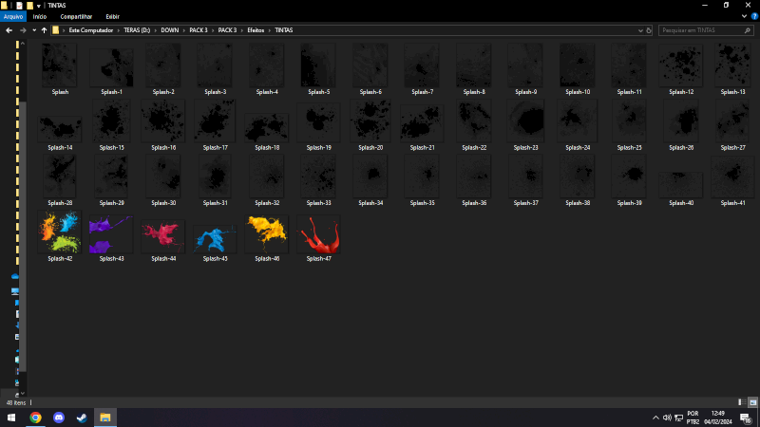Switch to details view in status bar
Viewport: 760px width, 427px height.
[x=740, y=402]
